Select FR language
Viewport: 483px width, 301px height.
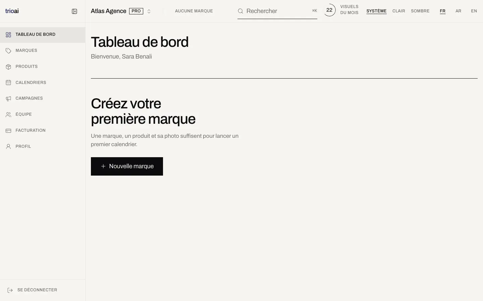tap(443, 11)
